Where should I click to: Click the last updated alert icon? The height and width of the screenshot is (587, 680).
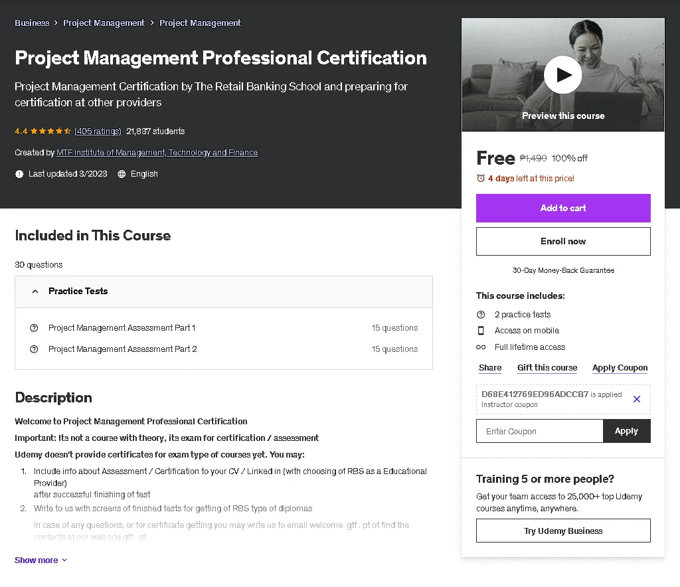coord(19,174)
